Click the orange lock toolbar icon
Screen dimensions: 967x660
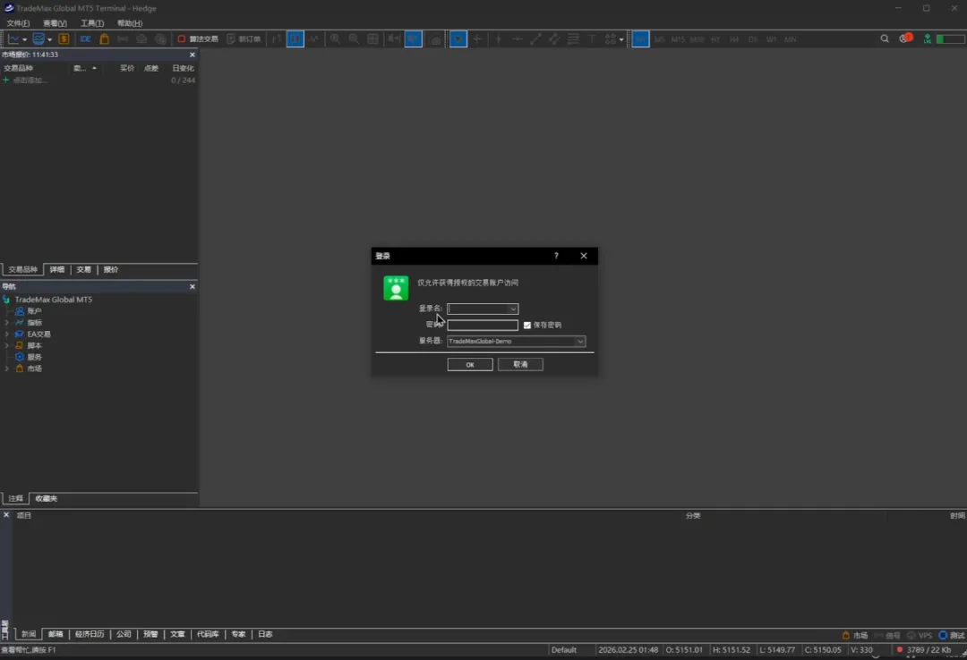[105, 39]
